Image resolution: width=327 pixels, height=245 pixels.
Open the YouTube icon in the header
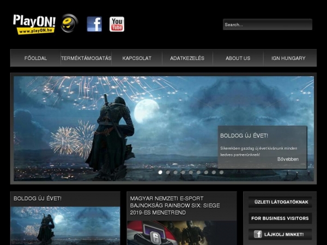coord(117,24)
